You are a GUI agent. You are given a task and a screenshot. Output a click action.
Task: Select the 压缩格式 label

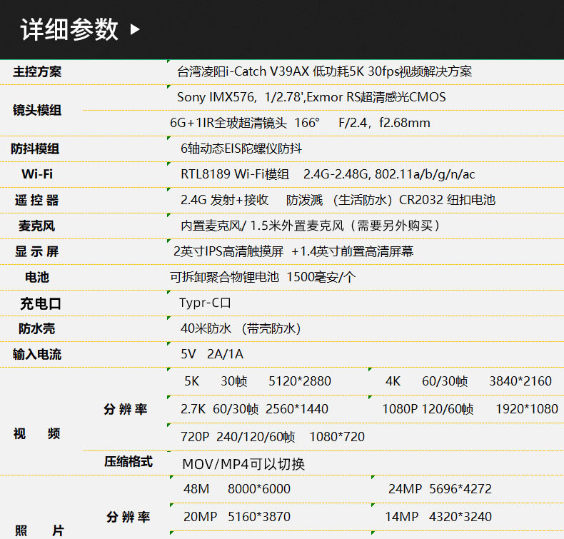(x=129, y=462)
